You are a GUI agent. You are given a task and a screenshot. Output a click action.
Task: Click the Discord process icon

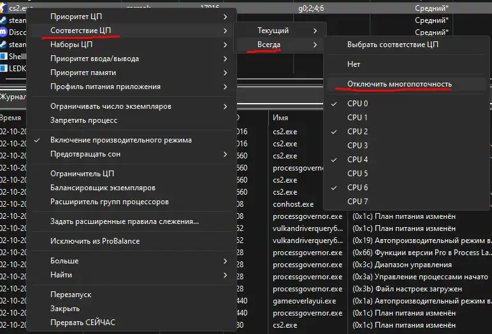point(4,32)
